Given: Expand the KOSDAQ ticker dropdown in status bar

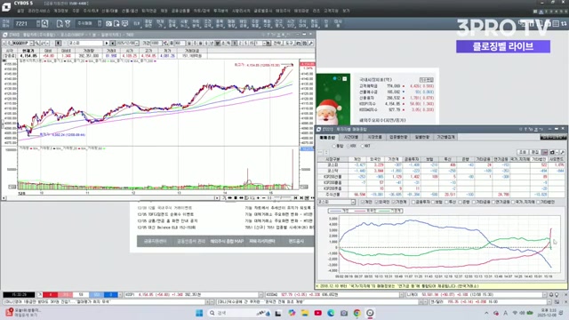Looking at the screenshot, I should tap(402, 295).
